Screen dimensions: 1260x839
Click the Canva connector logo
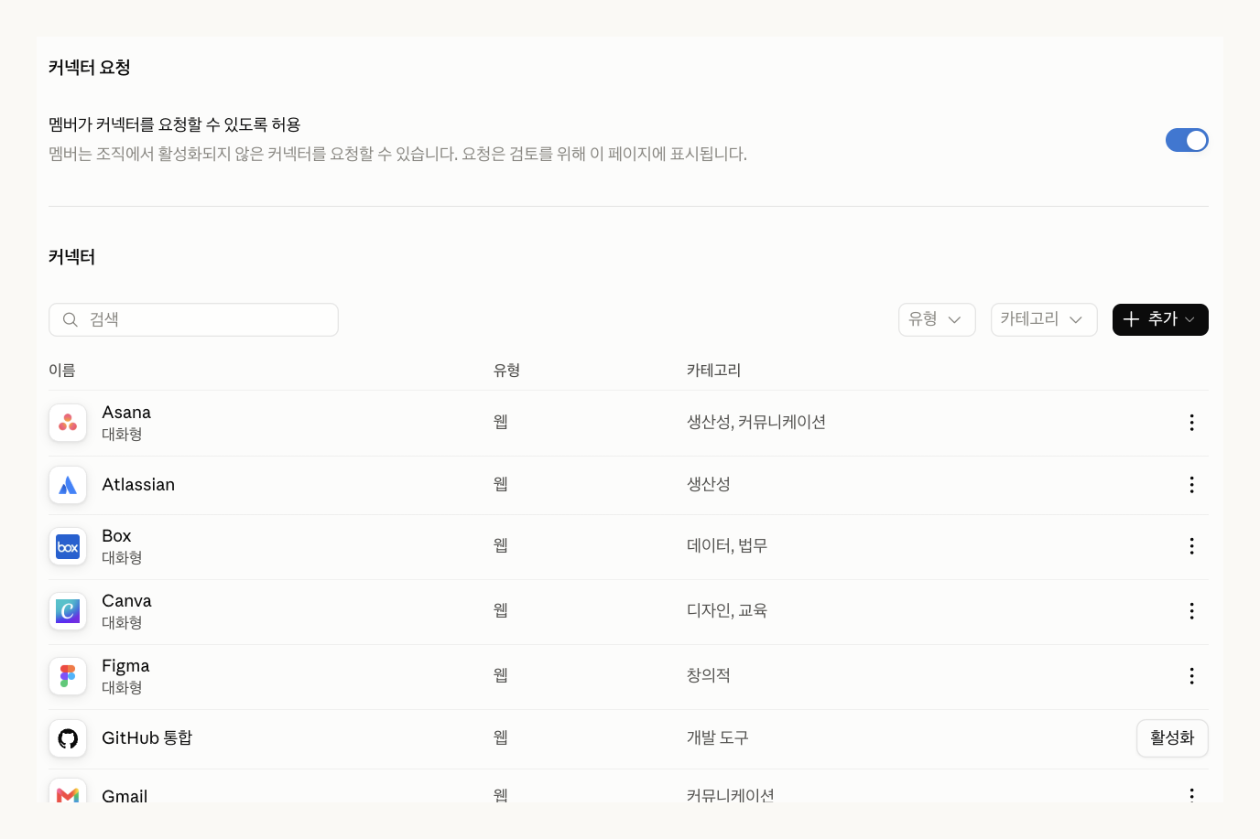pyautogui.click(x=68, y=611)
